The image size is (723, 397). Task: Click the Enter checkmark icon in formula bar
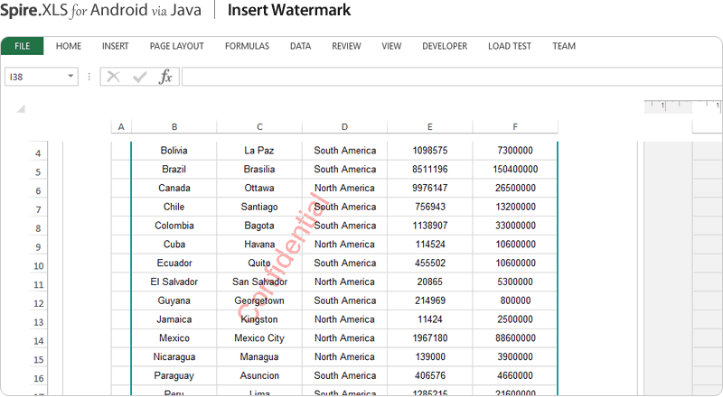[139, 78]
